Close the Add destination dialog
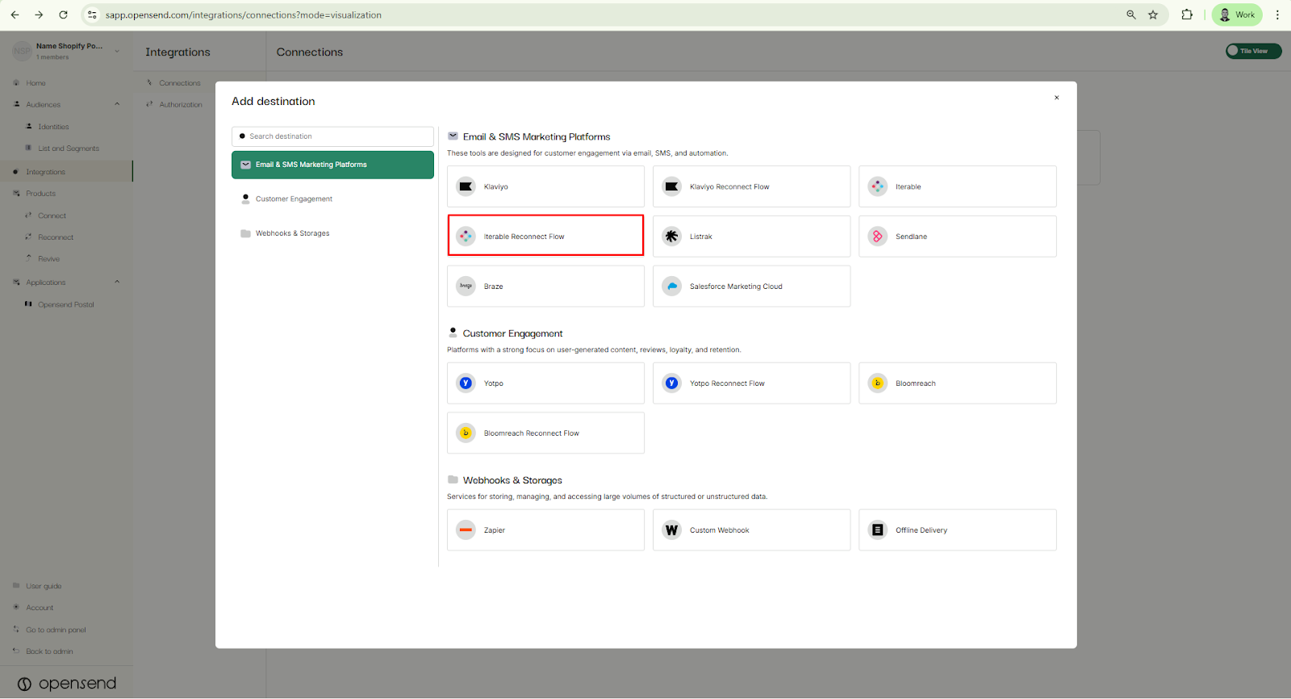The image size is (1291, 699). pyautogui.click(x=1056, y=98)
